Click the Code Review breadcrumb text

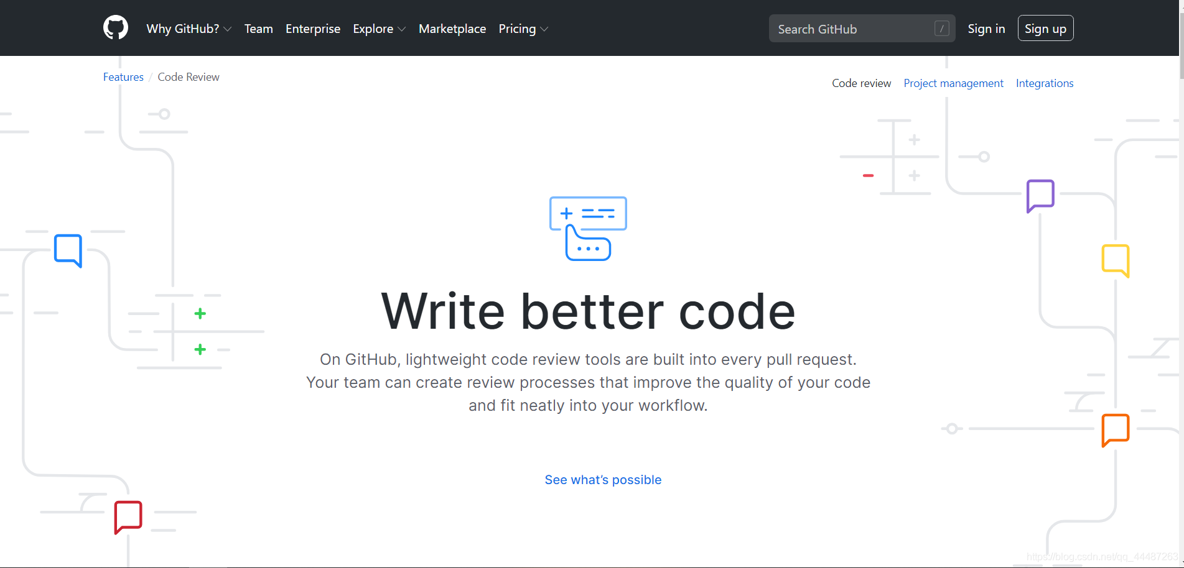point(189,77)
